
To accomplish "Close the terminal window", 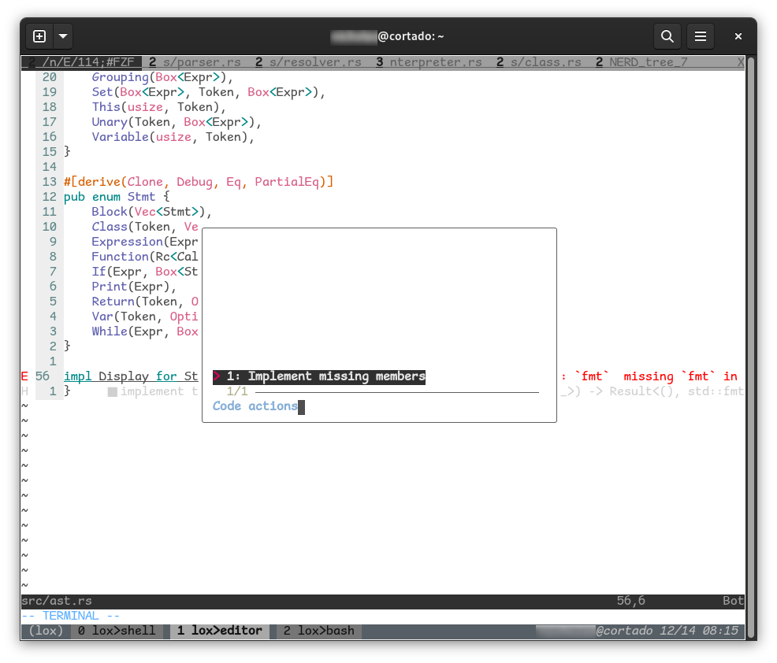I will 738,36.
